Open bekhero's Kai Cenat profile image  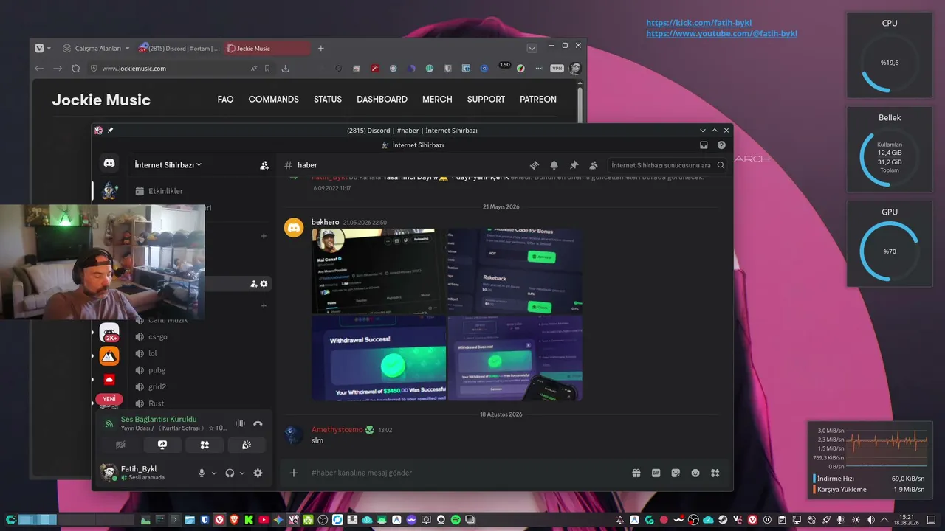[x=378, y=271]
